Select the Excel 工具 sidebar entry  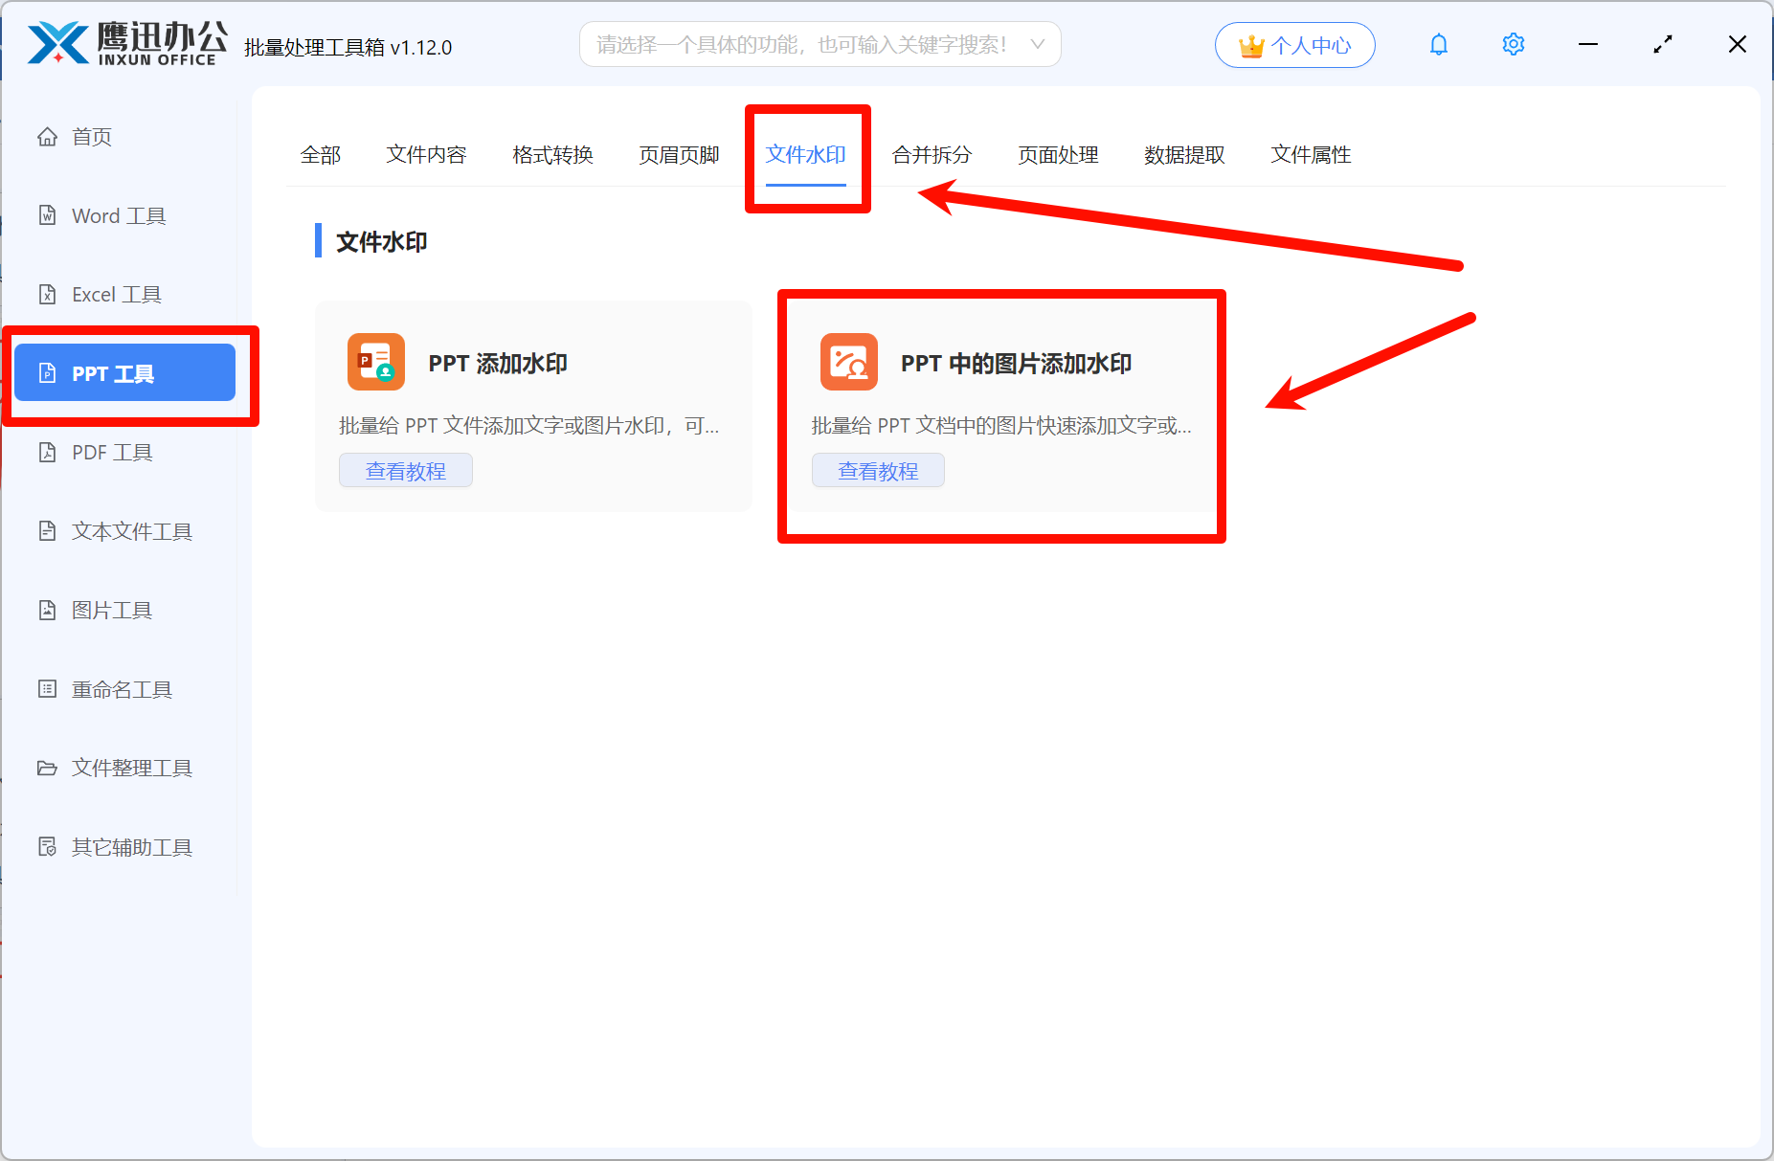(x=116, y=294)
